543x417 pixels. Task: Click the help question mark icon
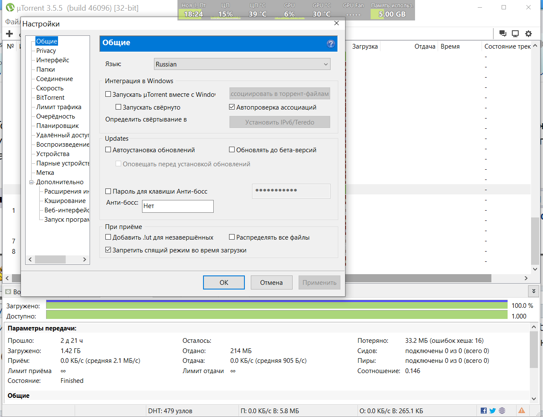click(331, 43)
